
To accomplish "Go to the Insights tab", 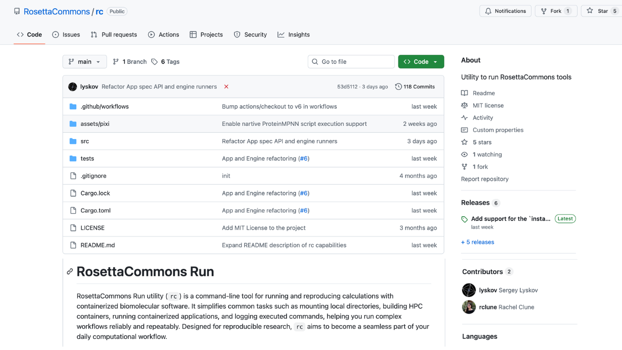I will pyautogui.click(x=294, y=35).
